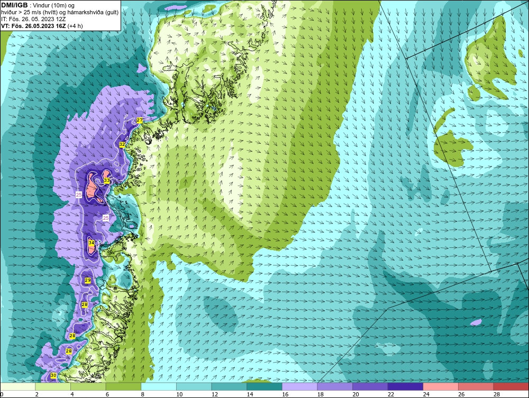Click the 12–14 m/s teal legend swatch
Screen dimensions: 529x398
click(229, 386)
